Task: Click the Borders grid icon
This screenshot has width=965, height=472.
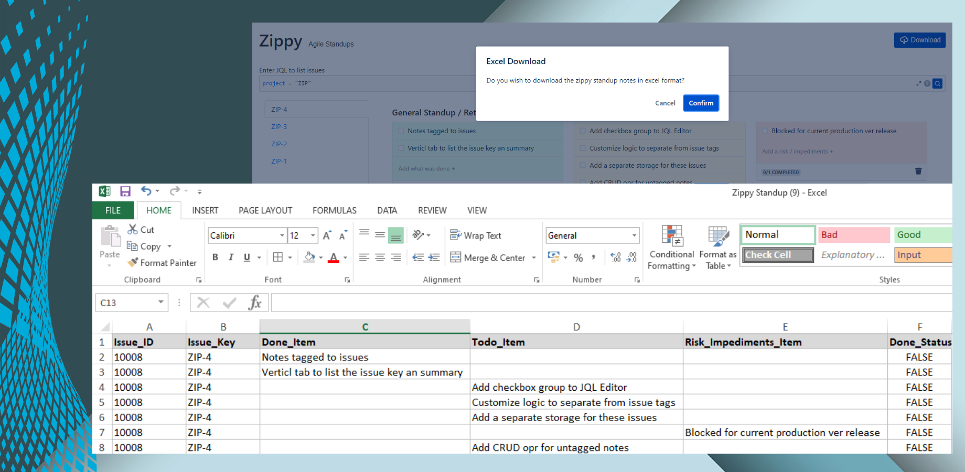Action: (278, 257)
